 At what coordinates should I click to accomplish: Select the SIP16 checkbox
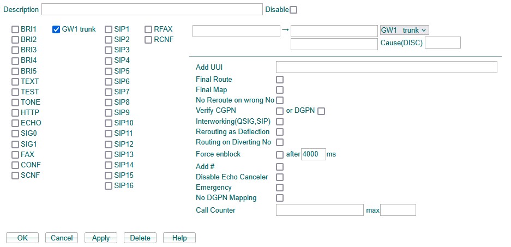tap(109, 186)
